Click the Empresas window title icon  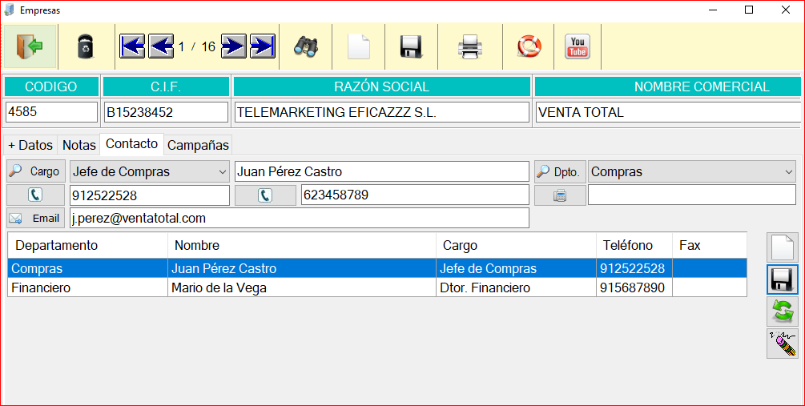click(9, 10)
